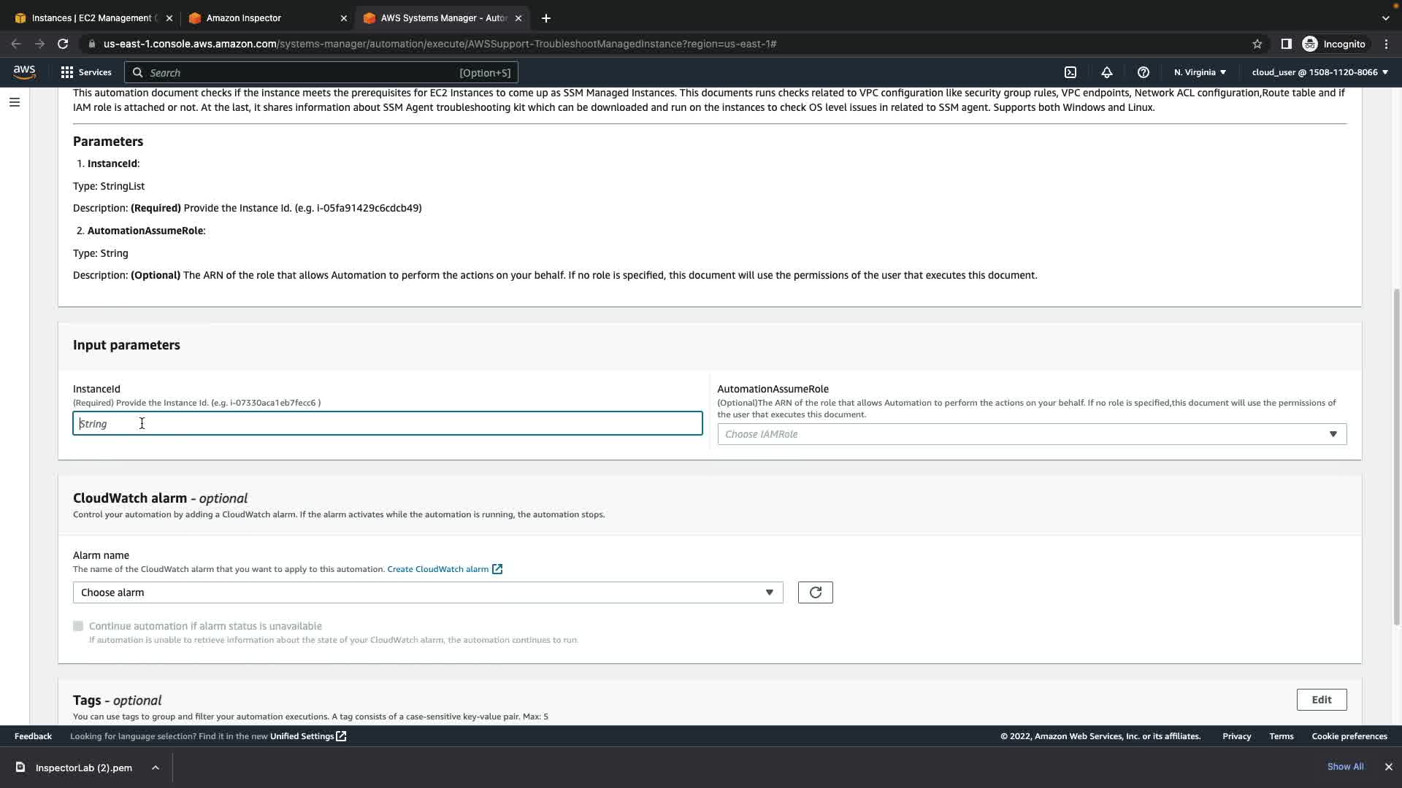Click the help question mark icon
The height and width of the screenshot is (788, 1402).
point(1144,72)
